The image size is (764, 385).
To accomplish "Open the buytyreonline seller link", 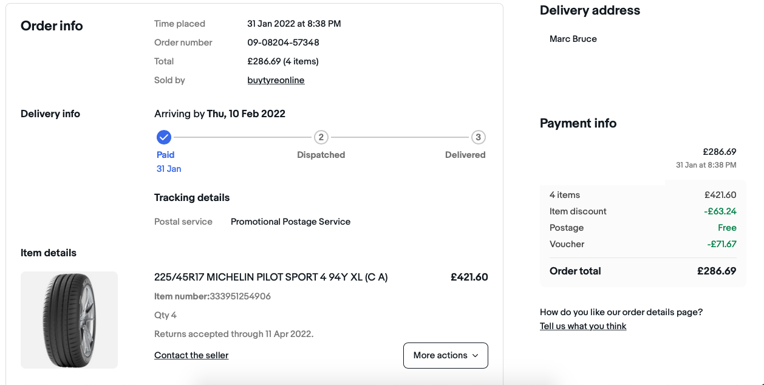I will click(276, 80).
